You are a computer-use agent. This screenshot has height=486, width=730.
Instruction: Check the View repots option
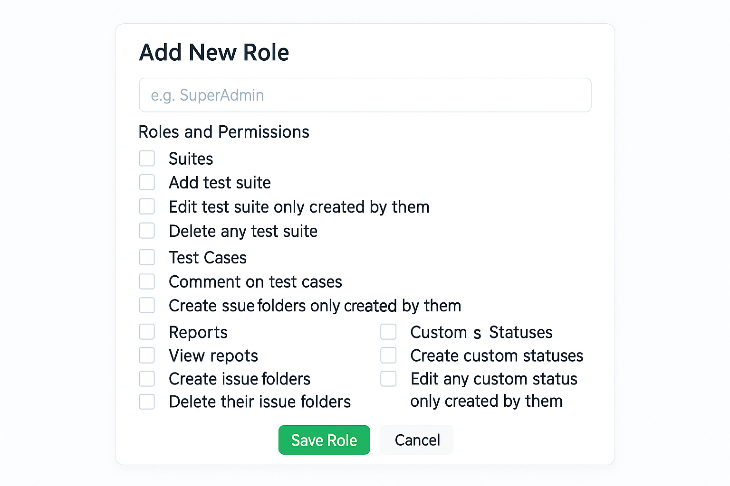pyautogui.click(x=147, y=355)
